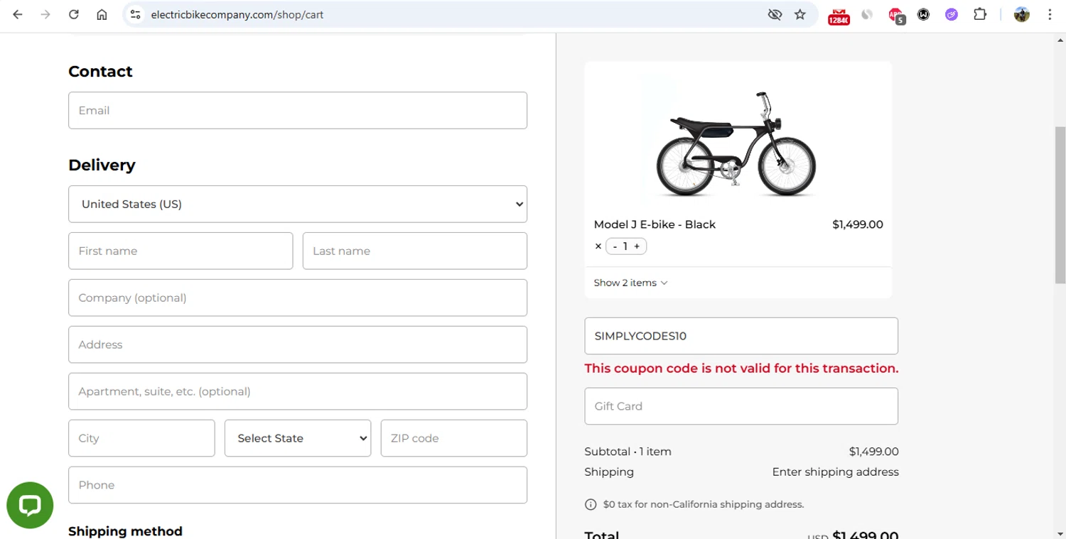The width and height of the screenshot is (1066, 539).
Task: Click the $0 tax for non-California note
Action: 704,505
